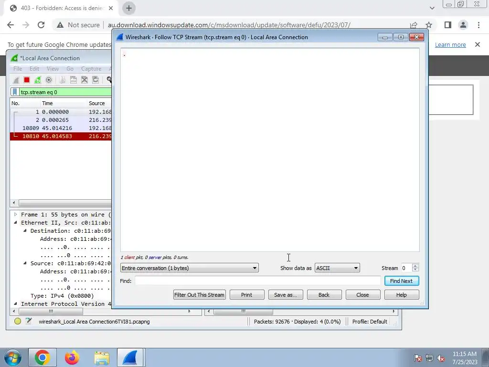Decrement the Stream number spinner down
The height and width of the screenshot is (367, 489).
coord(415,270)
